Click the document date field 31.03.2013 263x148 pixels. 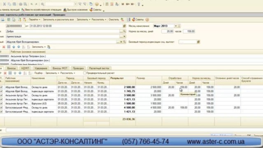pos(76,26)
